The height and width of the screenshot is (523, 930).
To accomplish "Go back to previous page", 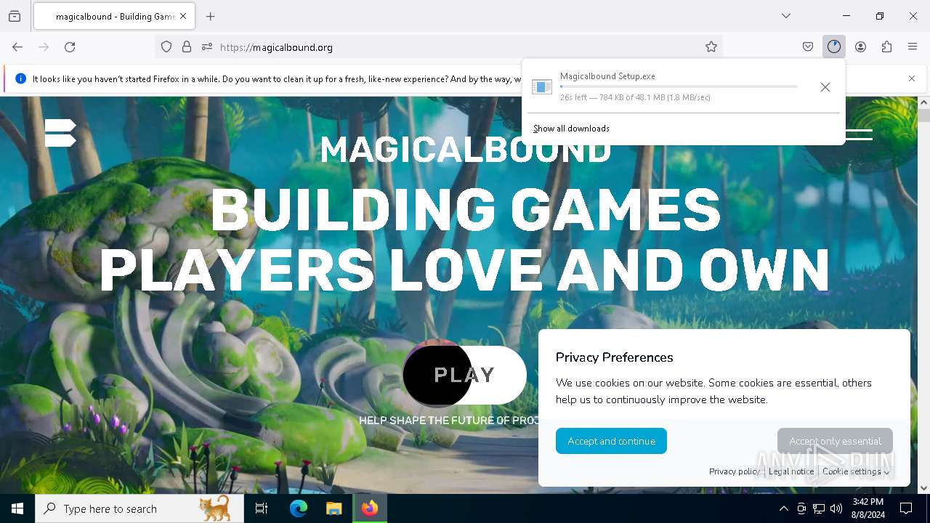I will click(x=17, y=47).
